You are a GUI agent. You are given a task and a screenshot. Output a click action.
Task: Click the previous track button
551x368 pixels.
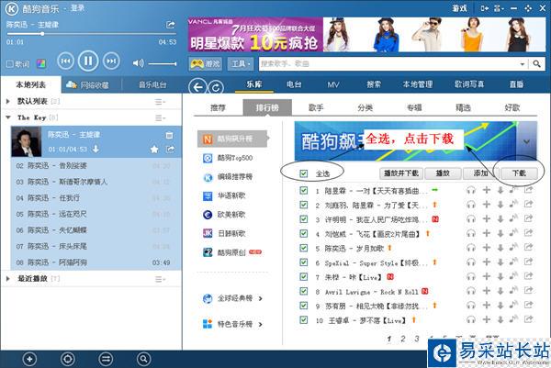pyautogui.click(x=66, y=61)
